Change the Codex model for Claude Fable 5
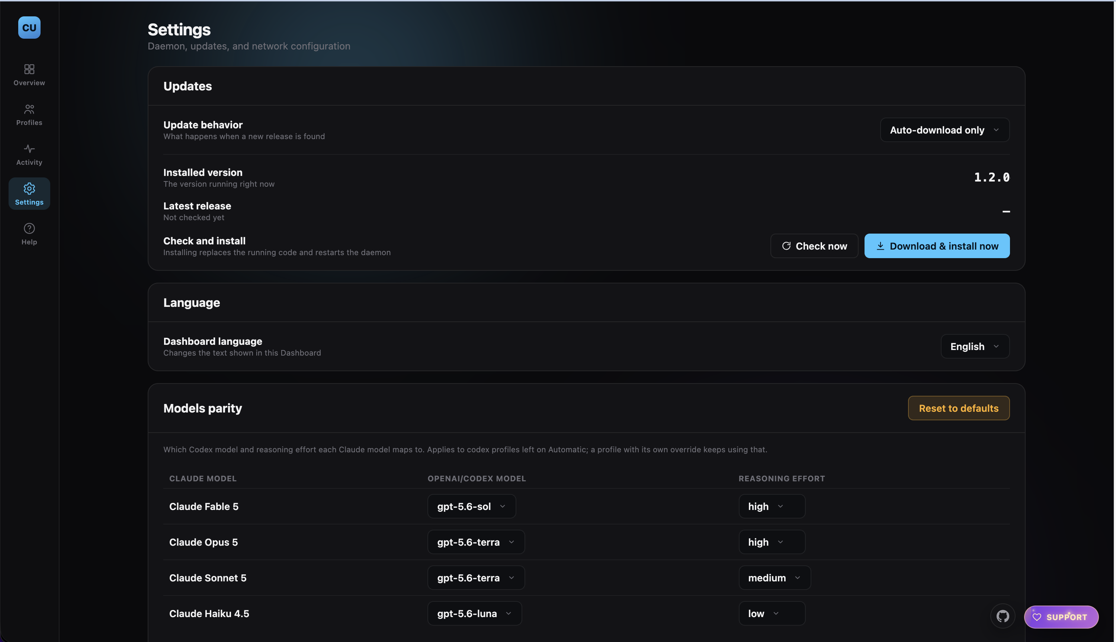The image size is (1116, 642). 471,506
